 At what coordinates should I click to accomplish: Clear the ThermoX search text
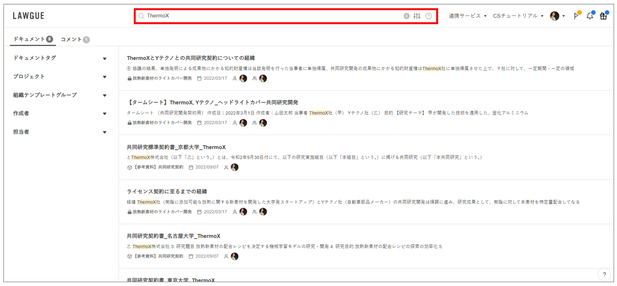pos(407,16)
